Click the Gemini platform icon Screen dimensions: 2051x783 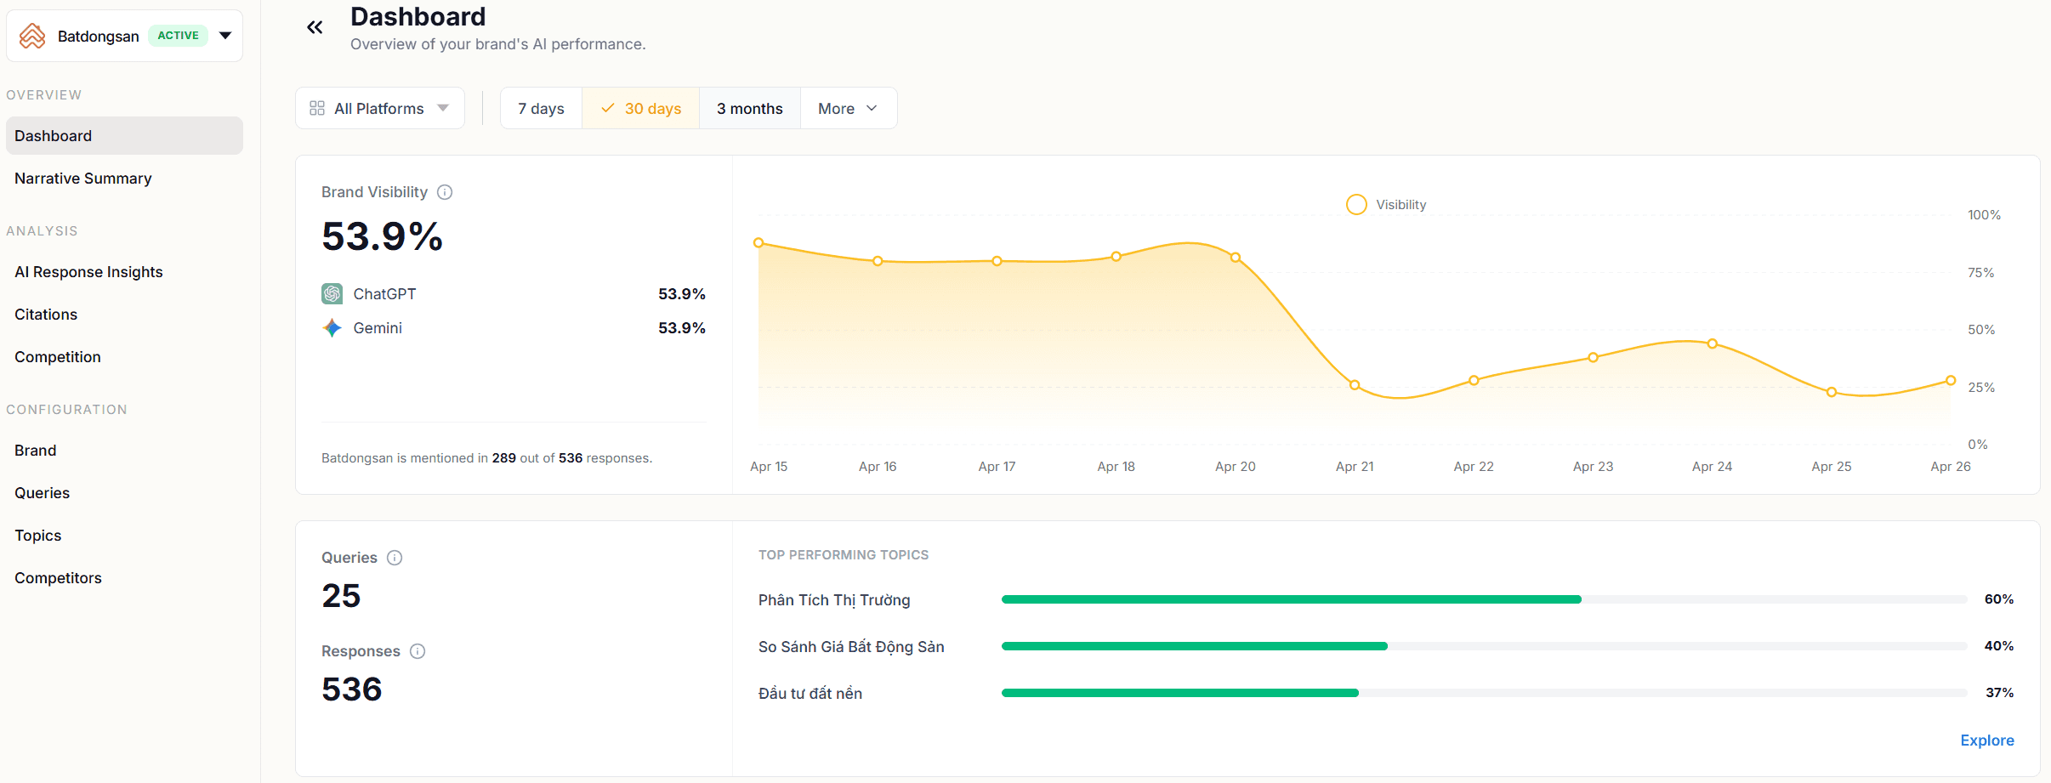coord(332,328)
